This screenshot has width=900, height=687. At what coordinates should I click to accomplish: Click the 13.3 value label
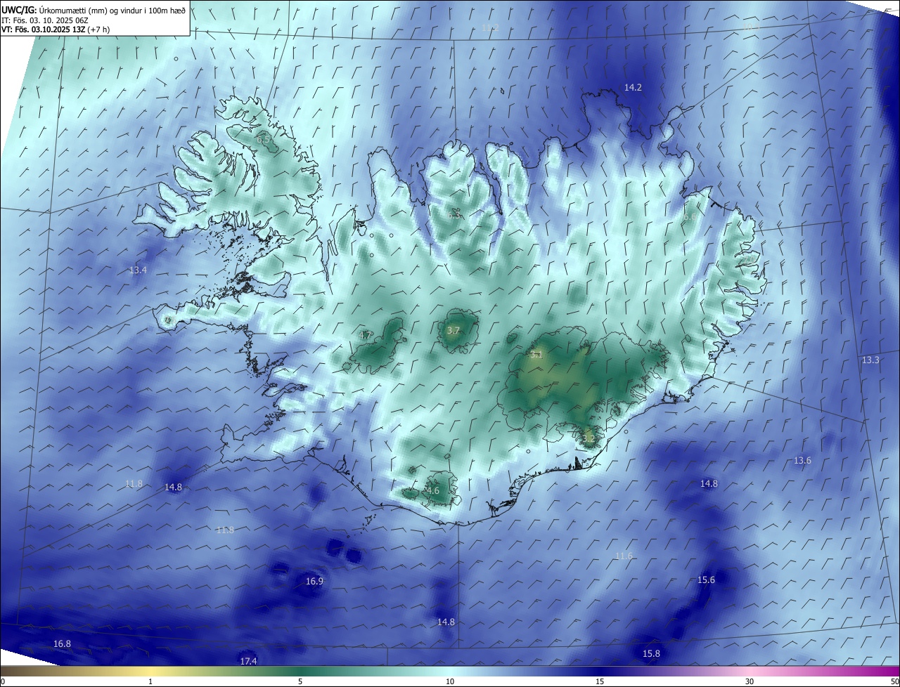point(870,360)
